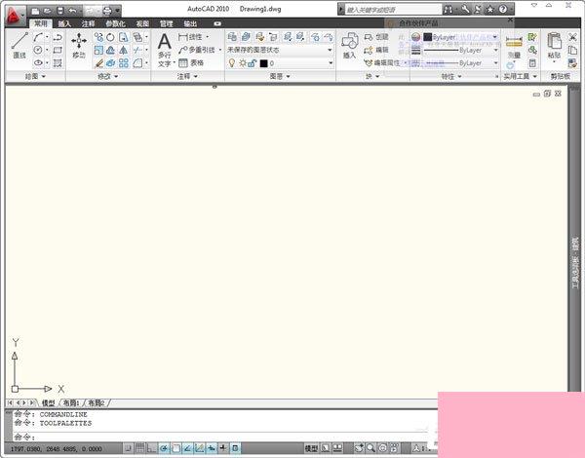Expand the Utilities (实用工具) panel title

tap(520, 76)
